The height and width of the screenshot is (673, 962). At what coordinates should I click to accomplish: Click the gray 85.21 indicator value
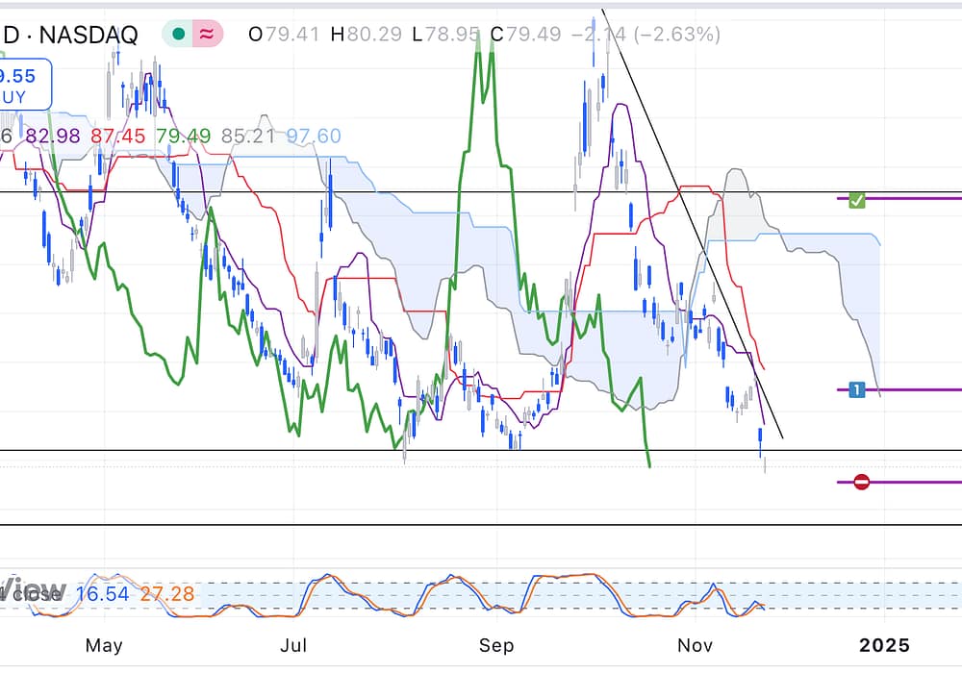247,137
